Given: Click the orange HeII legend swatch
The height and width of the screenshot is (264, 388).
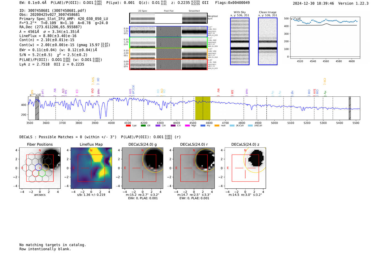Looking at the screenshot, I should point(217,125).
